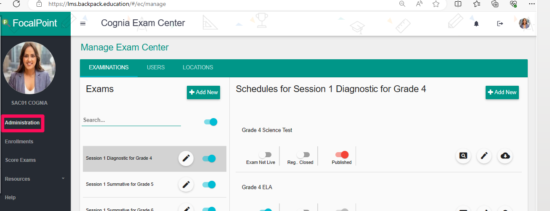Edit Session 1 Summative for Grade 5 exam
The image size is (550, 211).
pyautogui.click(x=186, y=185)
